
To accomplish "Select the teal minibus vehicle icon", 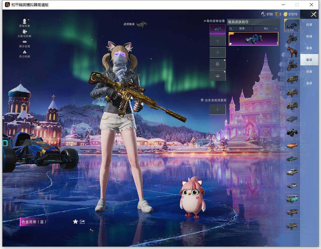I will pyautogui.click(x=292, y=199).
